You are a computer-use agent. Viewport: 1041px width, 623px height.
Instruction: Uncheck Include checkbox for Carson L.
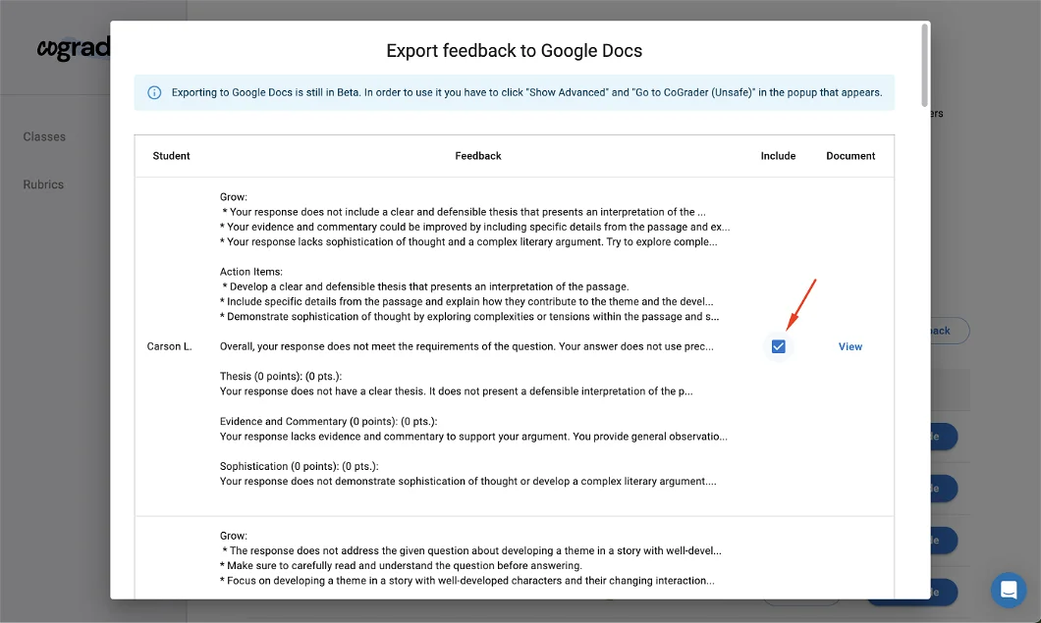[778, 346]
